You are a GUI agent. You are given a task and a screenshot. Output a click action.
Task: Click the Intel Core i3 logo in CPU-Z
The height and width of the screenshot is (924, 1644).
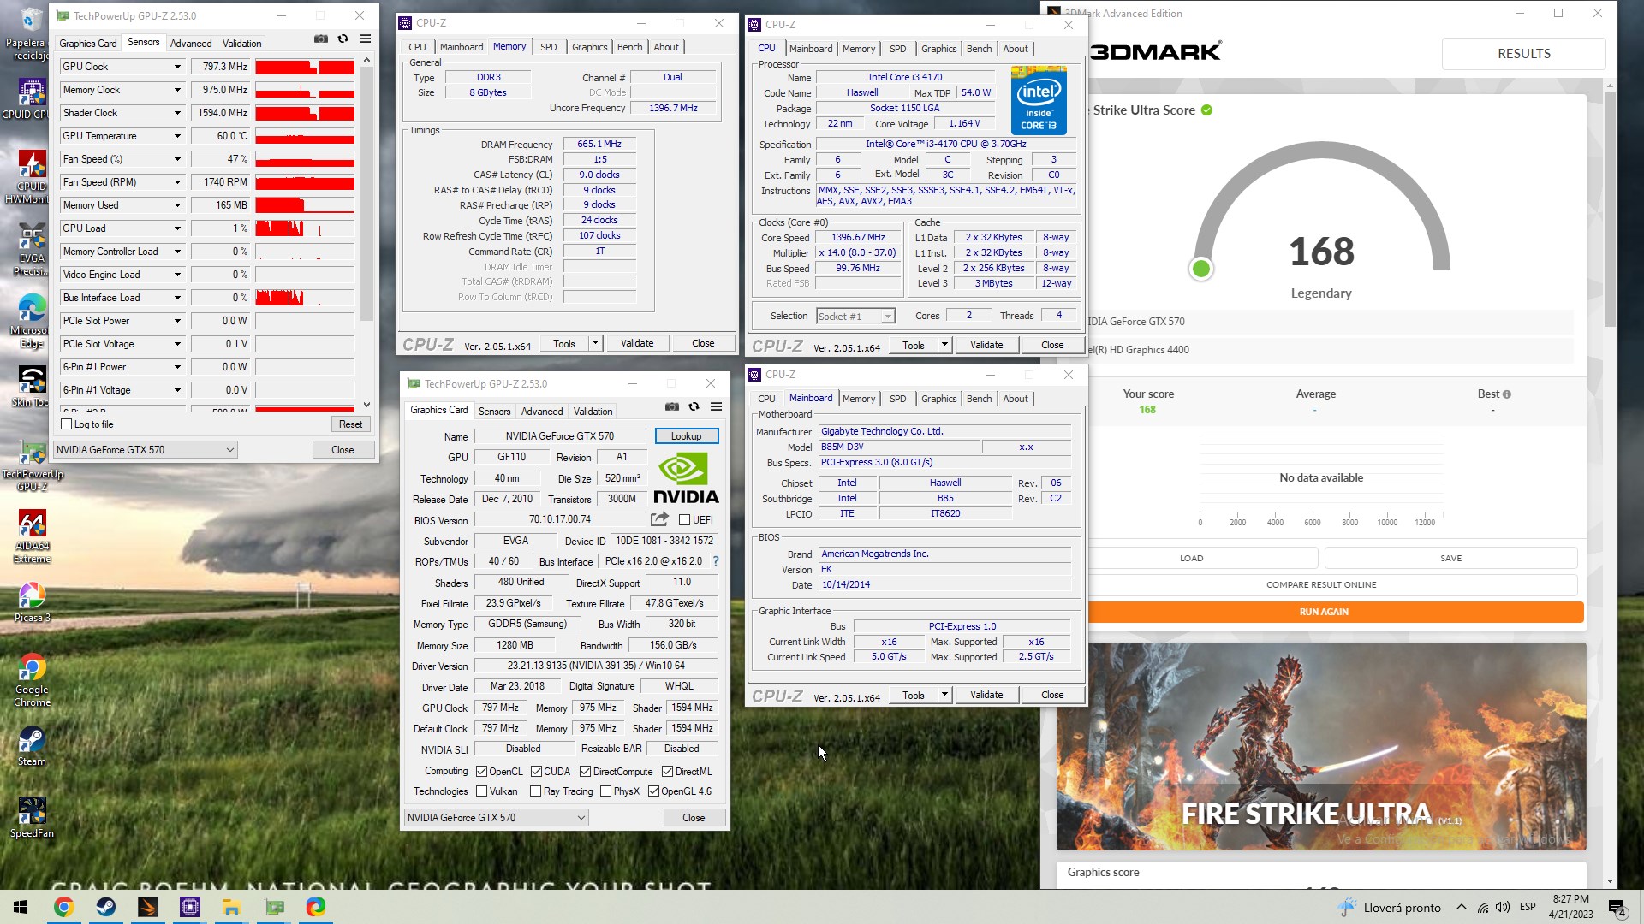(1039, 100)
